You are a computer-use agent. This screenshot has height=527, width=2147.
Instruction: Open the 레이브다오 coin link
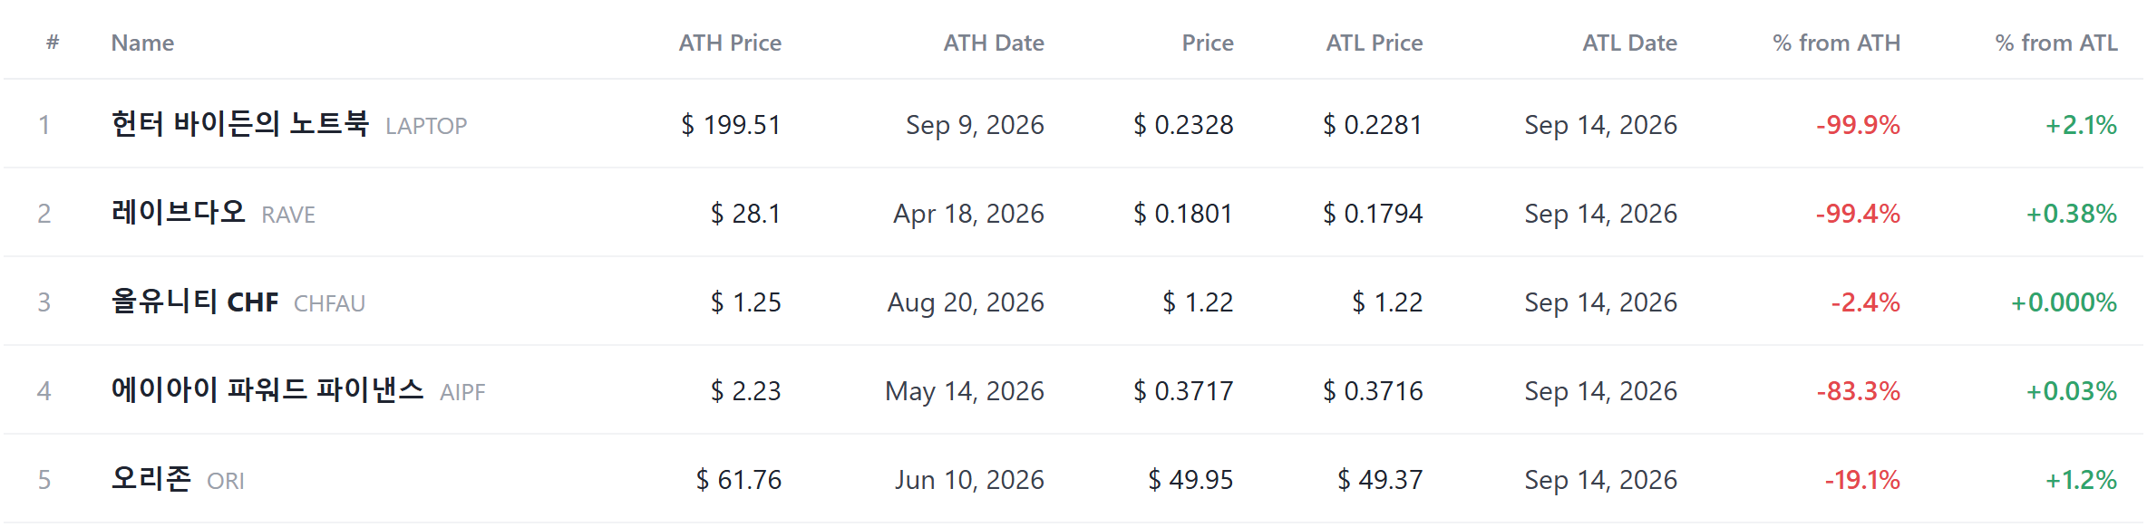(x=179, y=212)
